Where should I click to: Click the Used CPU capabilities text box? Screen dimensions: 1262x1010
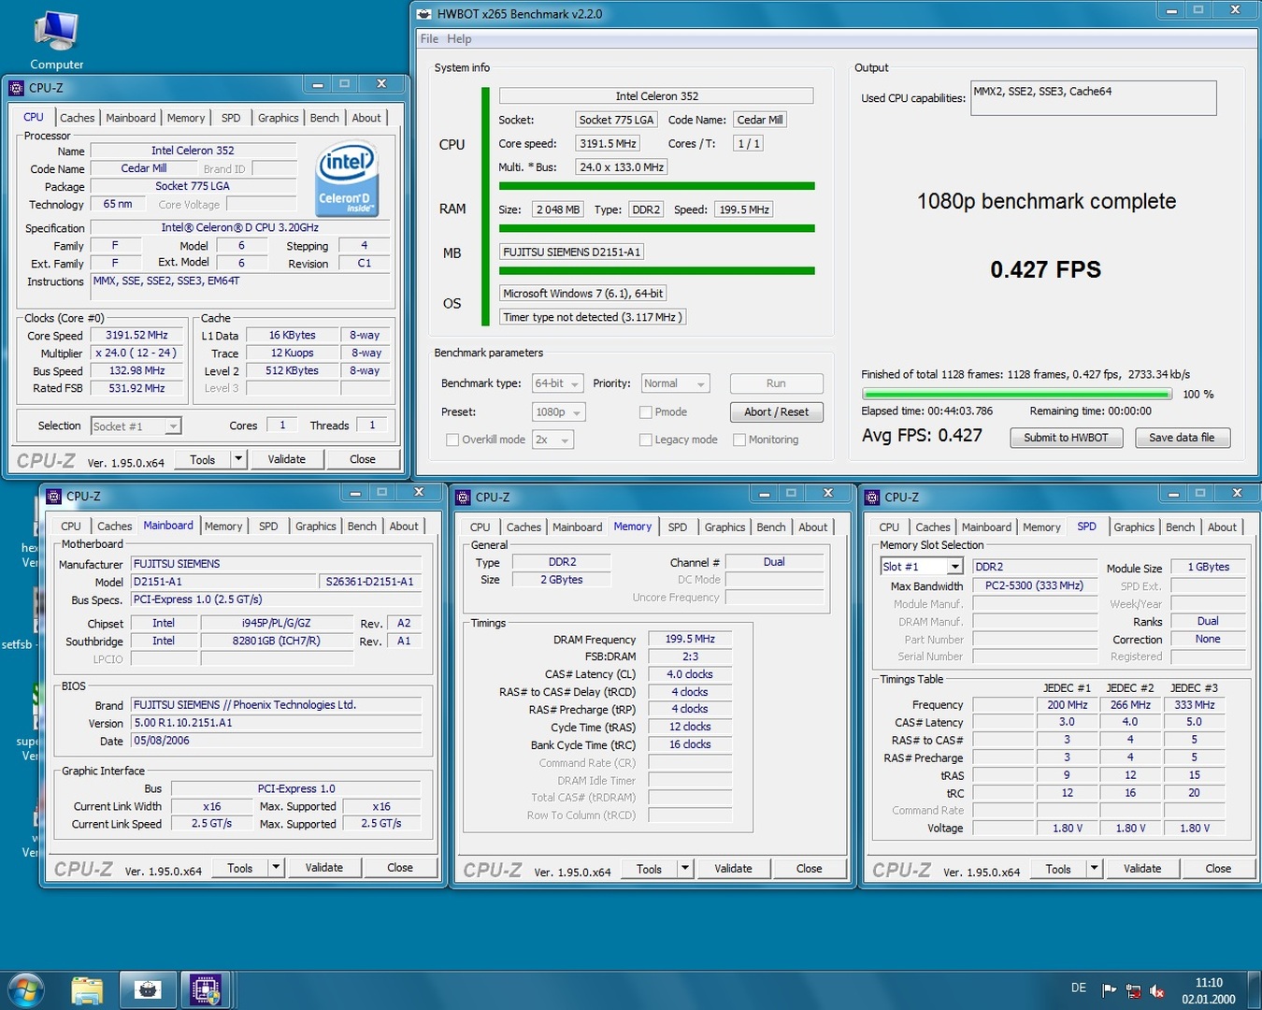(1094, 98)
